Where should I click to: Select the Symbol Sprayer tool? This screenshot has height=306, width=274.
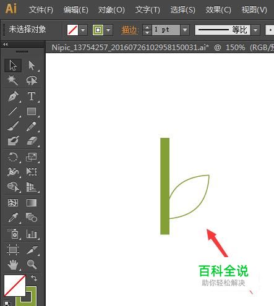[13, 234]
